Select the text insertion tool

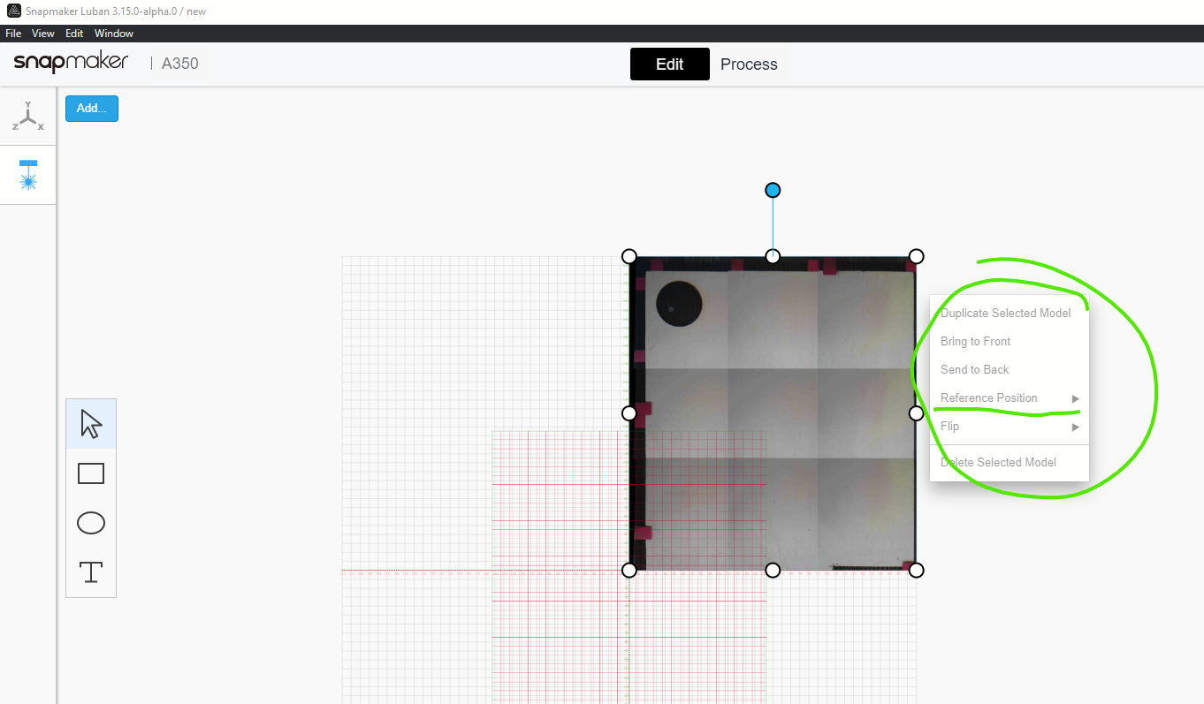click(91, 572)
